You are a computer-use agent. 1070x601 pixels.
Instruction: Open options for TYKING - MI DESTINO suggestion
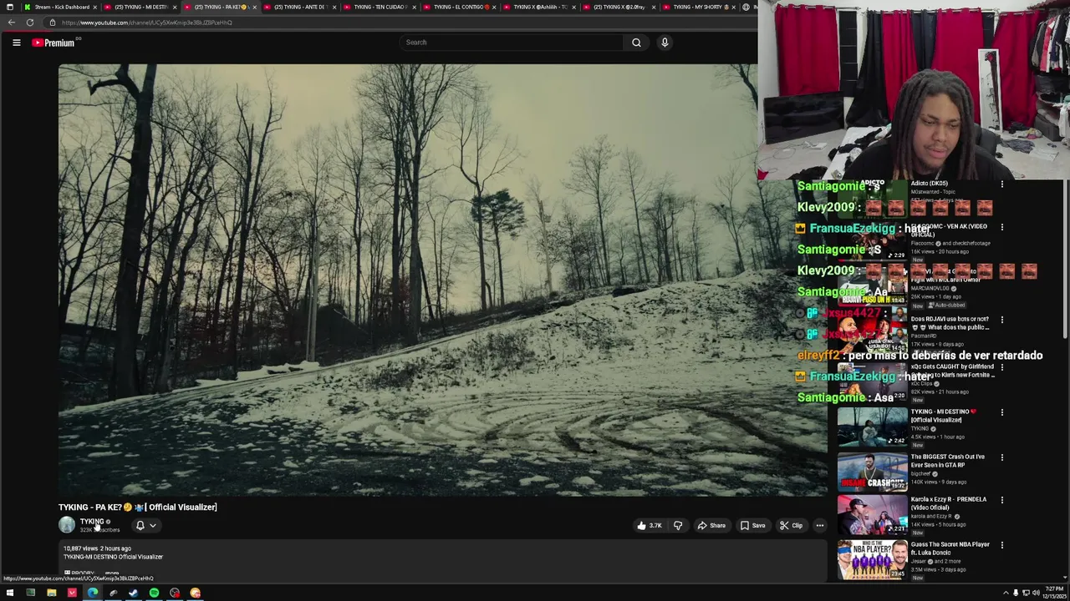coord(1002,412)
